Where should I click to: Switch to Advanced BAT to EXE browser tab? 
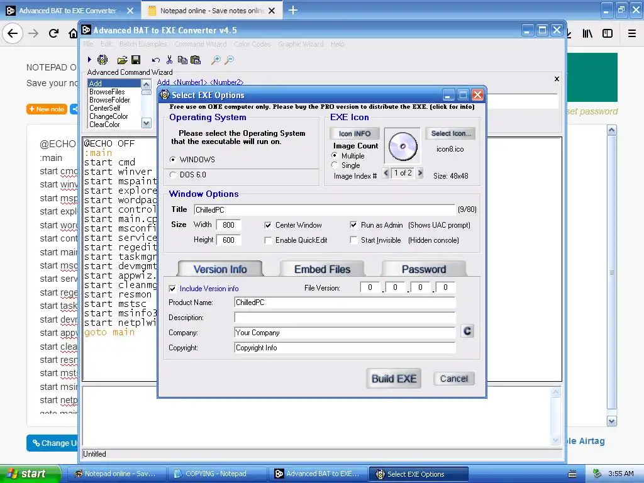pyautogui.click(x=68, y=11)
